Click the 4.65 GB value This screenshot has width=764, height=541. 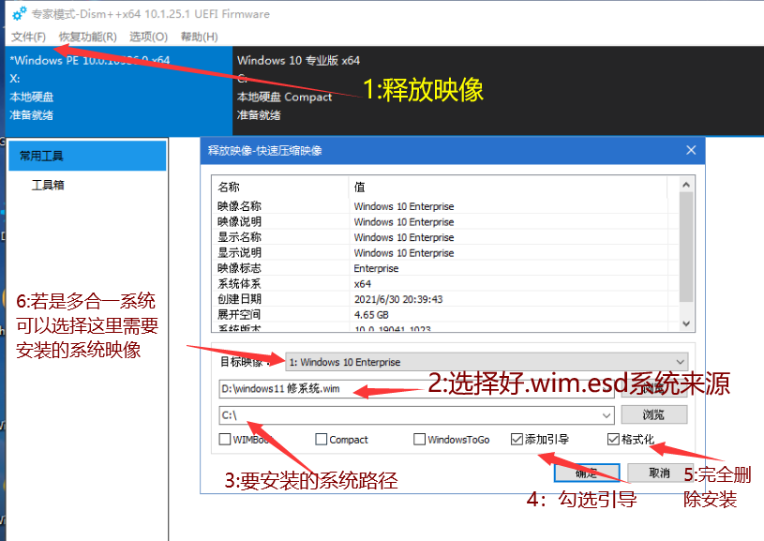[371, 315]
